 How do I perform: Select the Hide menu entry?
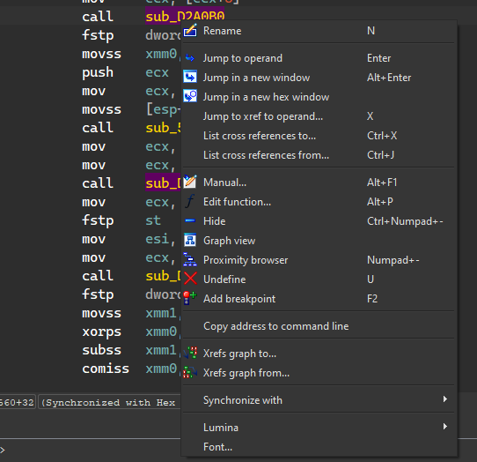(x=319, y=221)
